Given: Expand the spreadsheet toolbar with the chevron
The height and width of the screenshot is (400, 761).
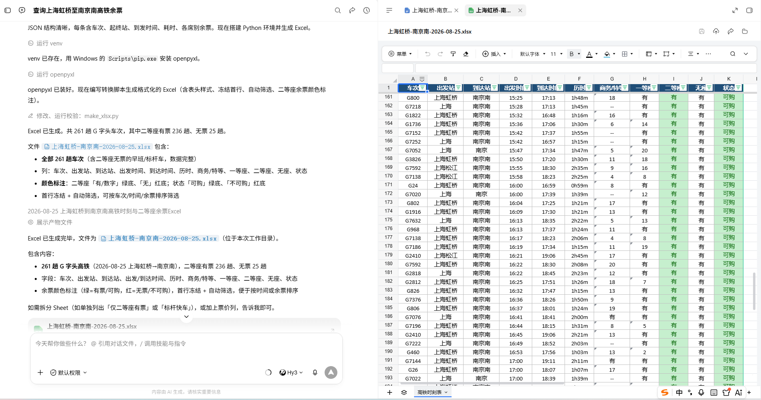Looking at the screenshot, I should pyautogui.click(x=746, y=54).
